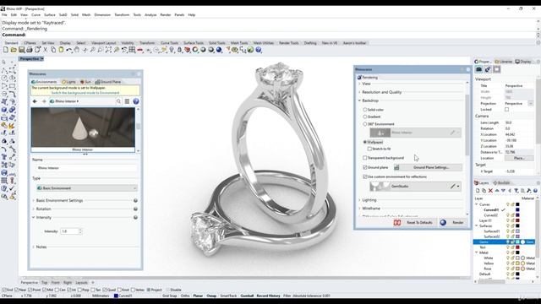This screenshot has height=304, width=541.
Task: Click the four-viewport layout grid icon
Action: pos(132,50)
